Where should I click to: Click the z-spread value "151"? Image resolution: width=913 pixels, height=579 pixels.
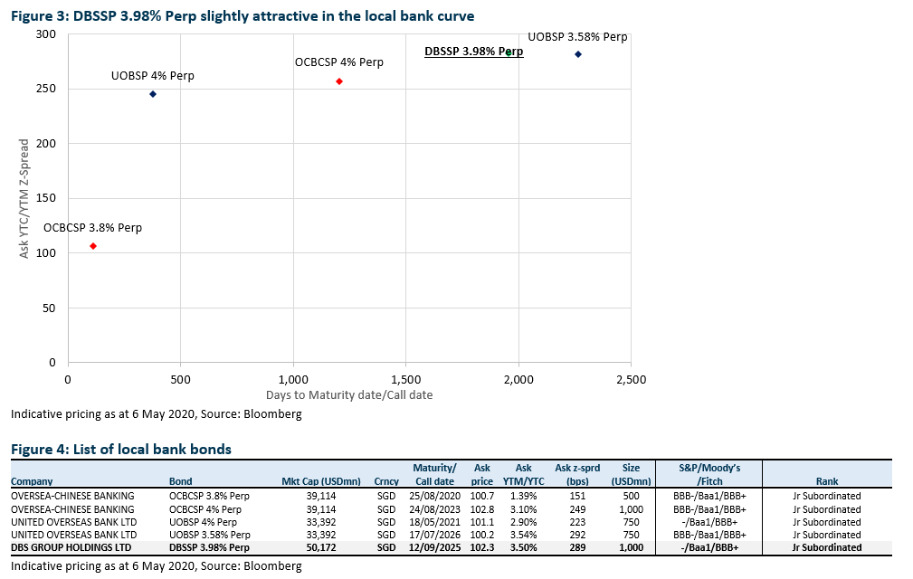[577, 496]
